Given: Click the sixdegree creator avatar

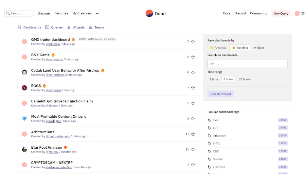Looking at the screenshot, I should [24, 119].
